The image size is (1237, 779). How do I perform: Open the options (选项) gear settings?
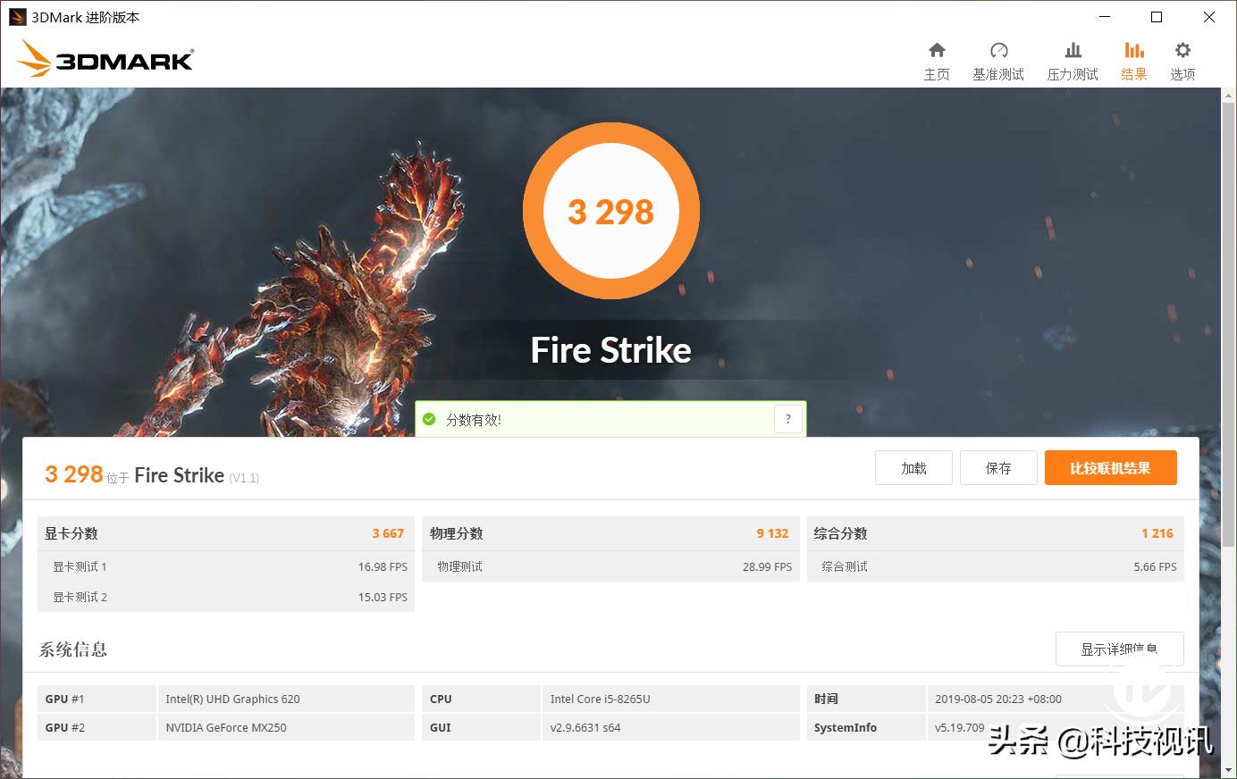[1182, 58]
